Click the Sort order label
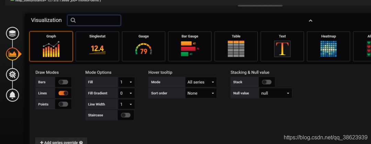Screen dimensions: 371x144 159,93
